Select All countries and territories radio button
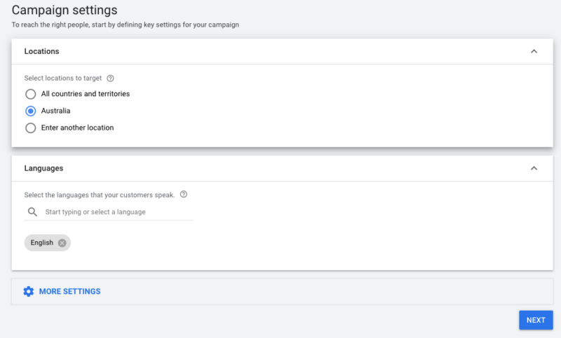The height and width of the screenshot is (338, 561). (x=30, y=94)
